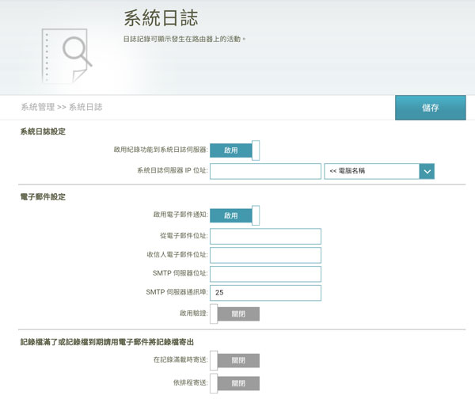
Task: Disable the 啟用電子郵件通知 toggle
Action: tap(234, 215)
